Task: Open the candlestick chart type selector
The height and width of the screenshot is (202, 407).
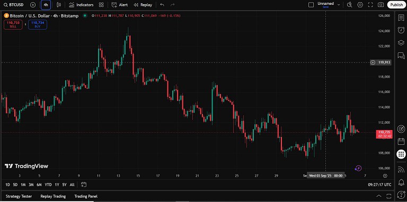Action: [x=59, y=5]
